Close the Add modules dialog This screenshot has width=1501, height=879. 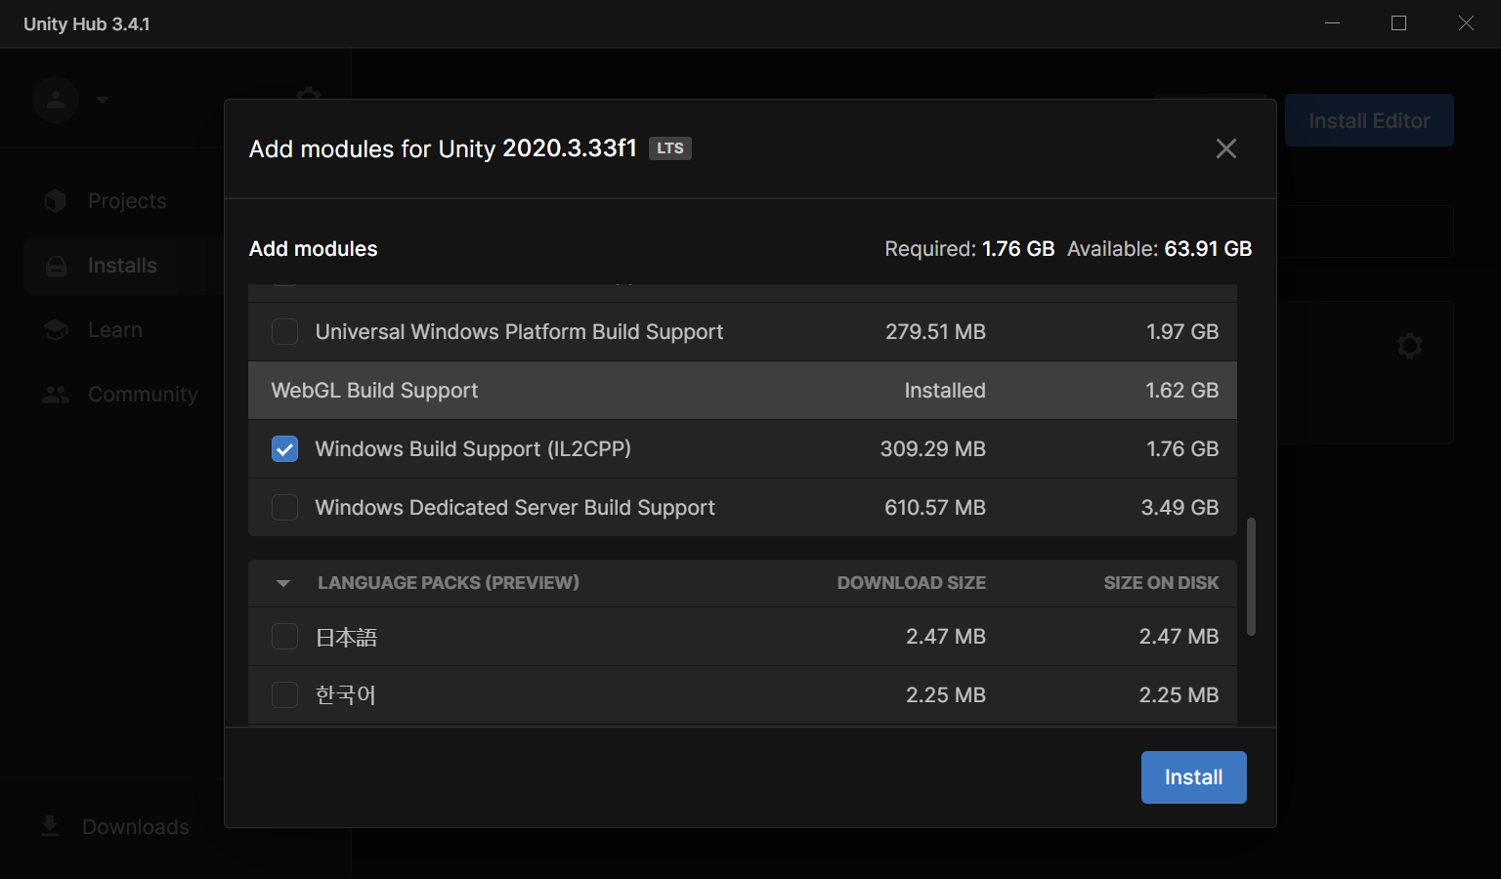tap(1225, 148)
